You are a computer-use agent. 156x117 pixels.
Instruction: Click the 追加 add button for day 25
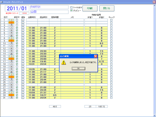coord(23,82)
